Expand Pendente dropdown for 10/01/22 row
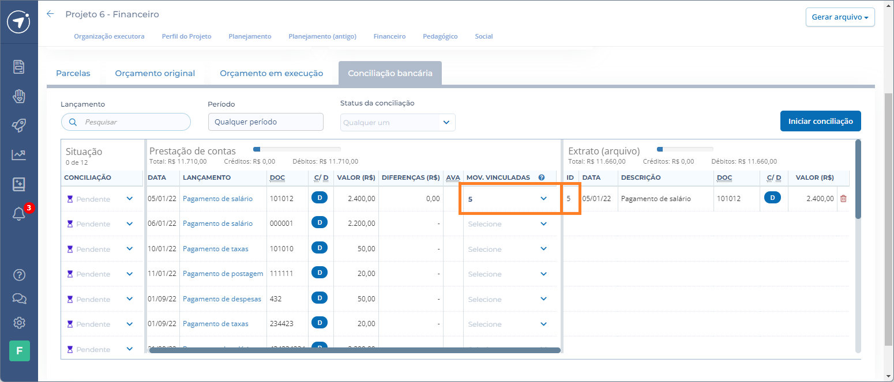894x382 pixels. [130, 249]
